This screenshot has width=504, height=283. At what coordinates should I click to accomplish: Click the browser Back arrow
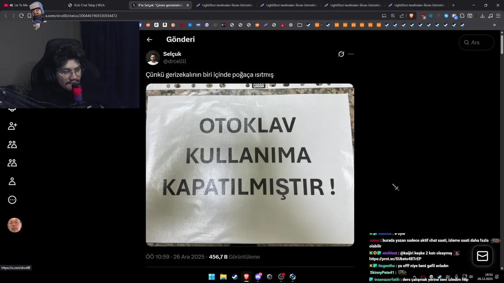[x=6, y=16]
